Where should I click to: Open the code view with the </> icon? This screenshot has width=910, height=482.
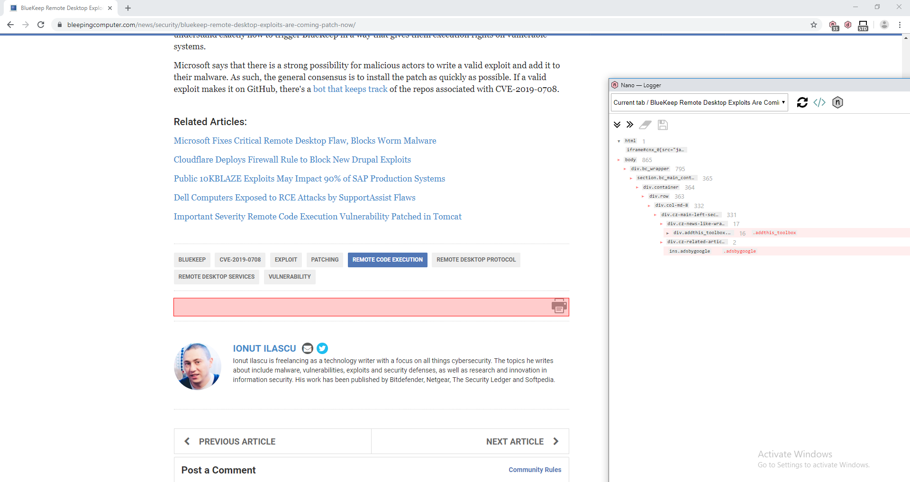(820, 102)
